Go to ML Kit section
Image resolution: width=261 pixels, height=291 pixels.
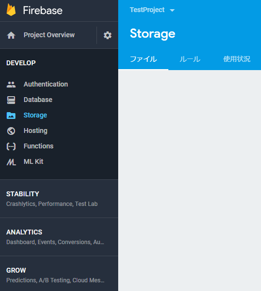[33, 161]
